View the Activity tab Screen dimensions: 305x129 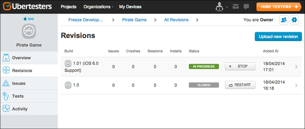point(29,109)
